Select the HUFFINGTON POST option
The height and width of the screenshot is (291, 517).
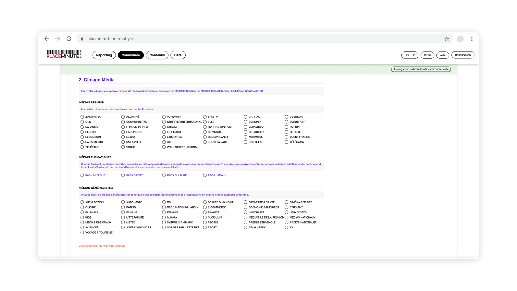(205, 127)
